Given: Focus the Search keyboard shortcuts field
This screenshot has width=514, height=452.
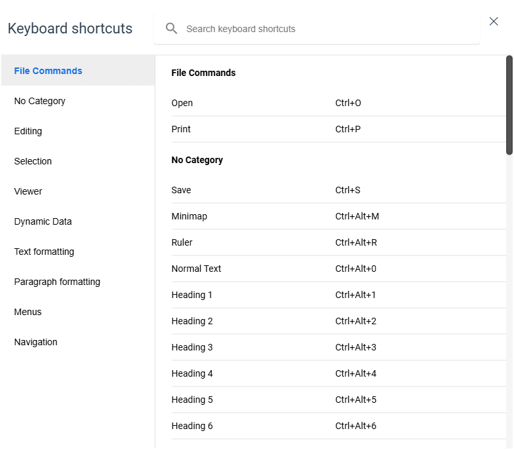Looking at the screenshot, I should [x=316, y=29].
